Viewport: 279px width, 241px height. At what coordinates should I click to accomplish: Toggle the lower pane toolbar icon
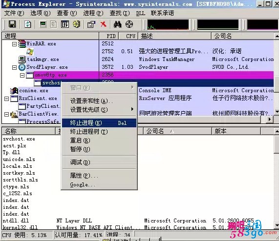coord(65,24)
